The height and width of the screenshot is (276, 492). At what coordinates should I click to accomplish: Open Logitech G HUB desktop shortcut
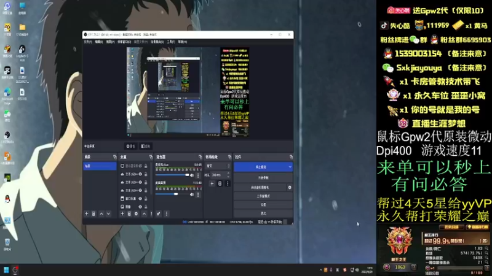click(x=22, y=52)
